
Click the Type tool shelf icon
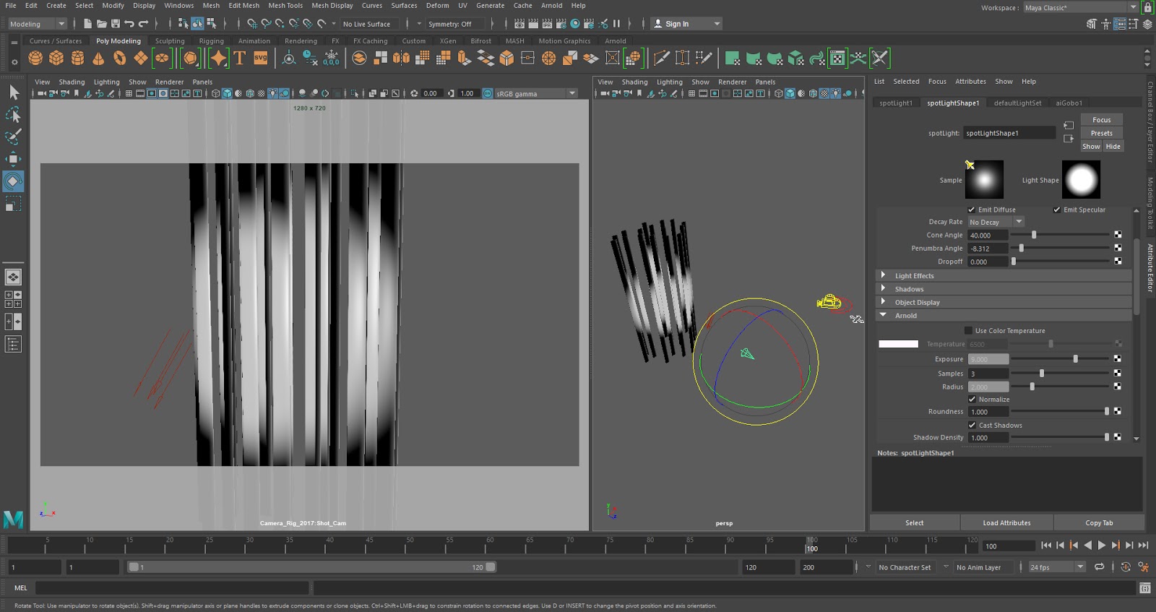coord(240,59)
